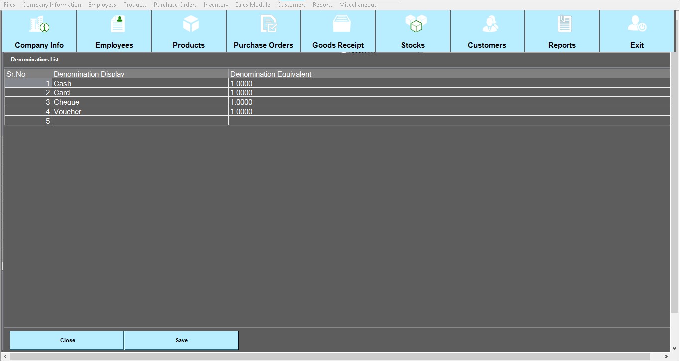Open the Customers toolbar icon
This screenshot has width=680, height=361.
coord(487,31)
